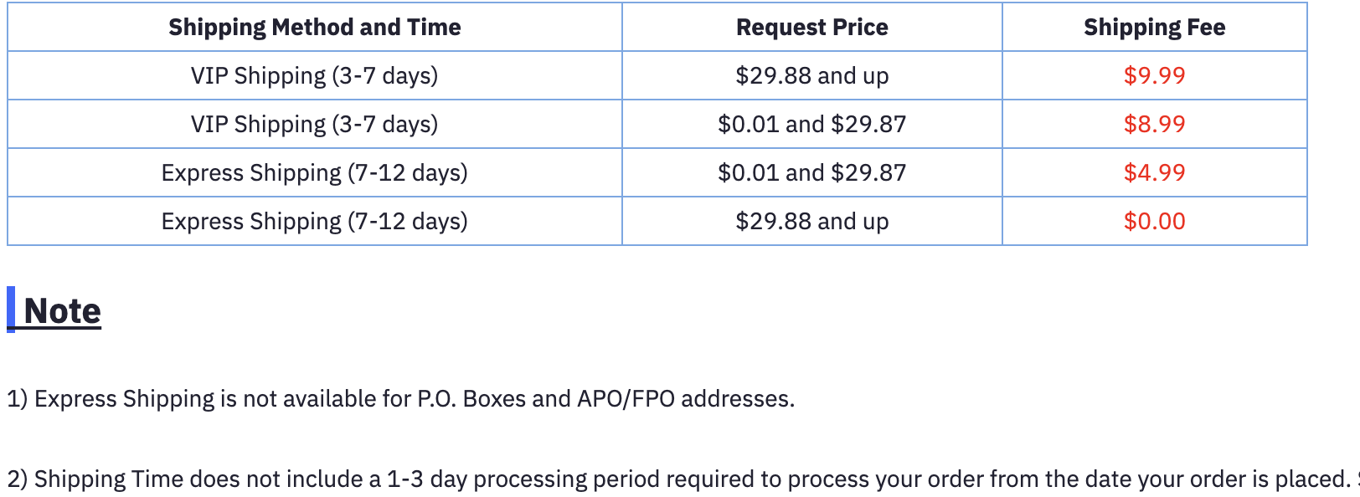Viewport: 1360px width, 497px height.
Task: Click the Shipping Method and Time header
Action: tap(314, 28)
